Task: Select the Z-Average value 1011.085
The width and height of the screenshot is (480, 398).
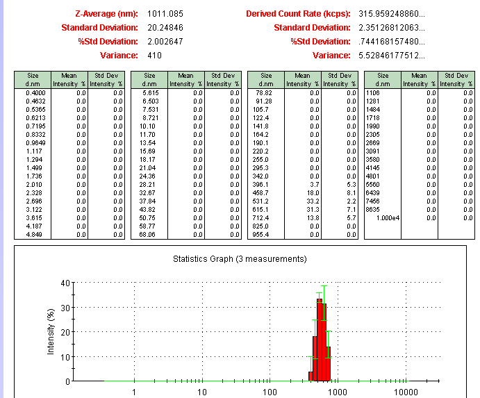Action: (x=165, y=14)
